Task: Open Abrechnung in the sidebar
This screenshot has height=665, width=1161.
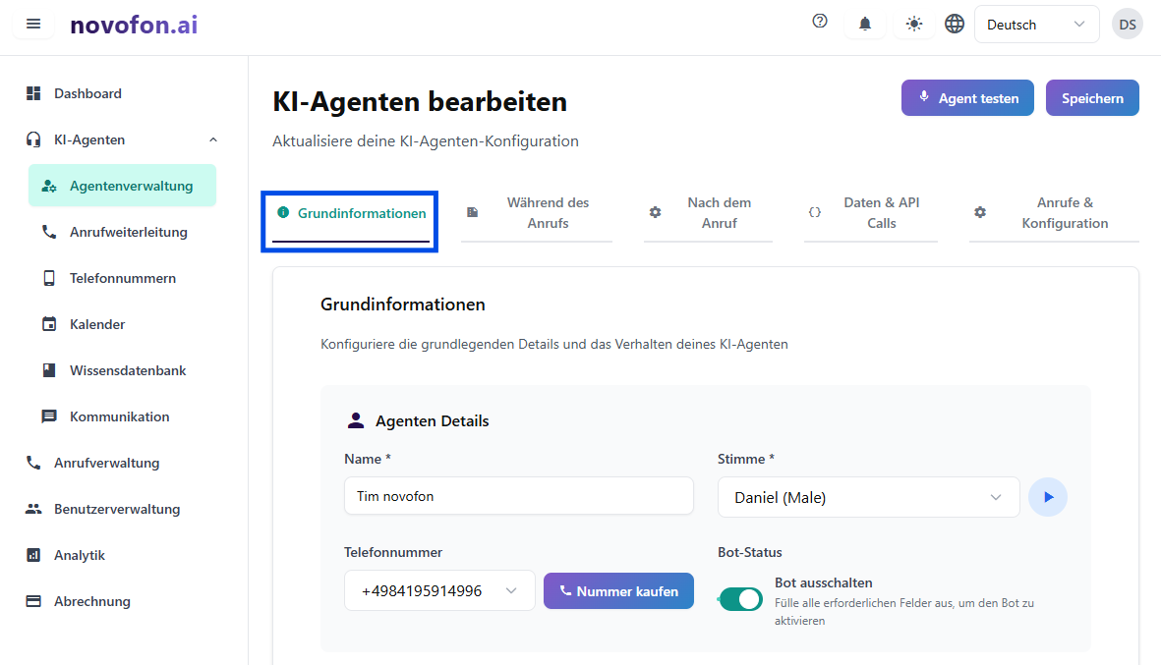Action: click(x=91, y=601)
